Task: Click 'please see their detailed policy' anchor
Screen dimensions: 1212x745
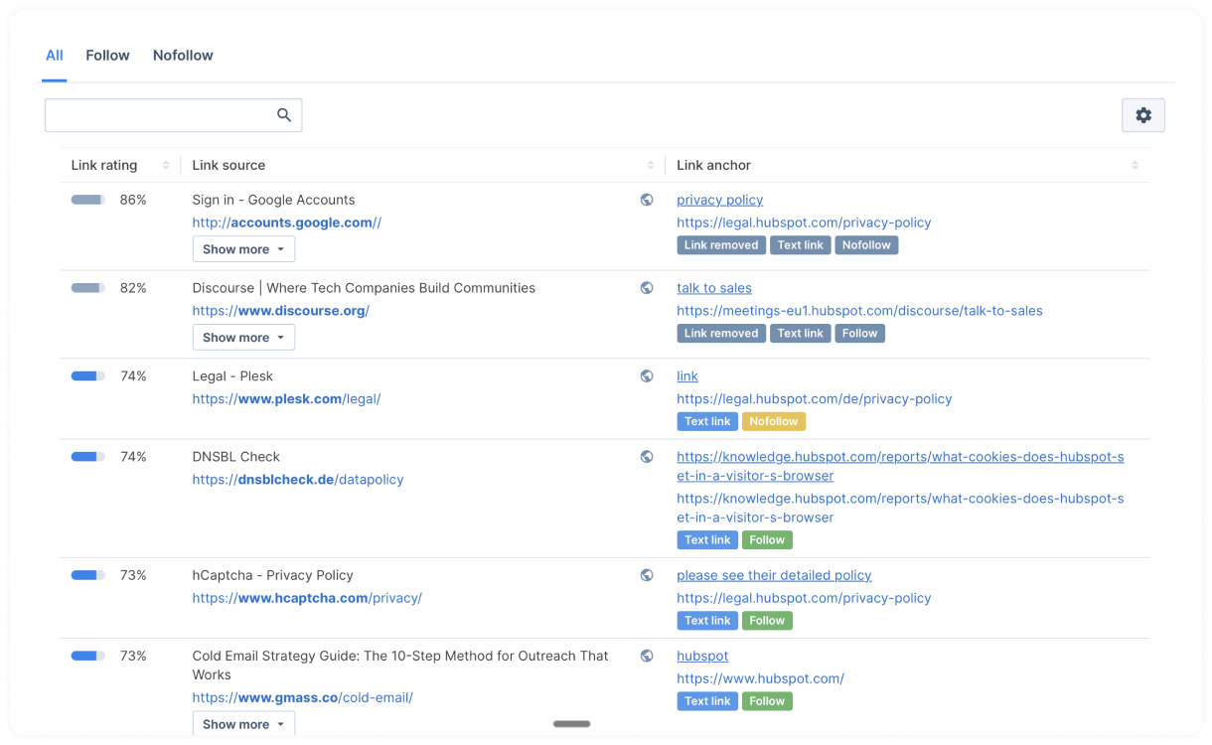Action: click(x=774, y=575)
